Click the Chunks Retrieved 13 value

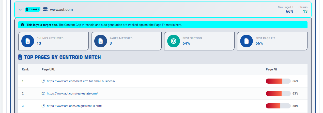pos(39,43)
